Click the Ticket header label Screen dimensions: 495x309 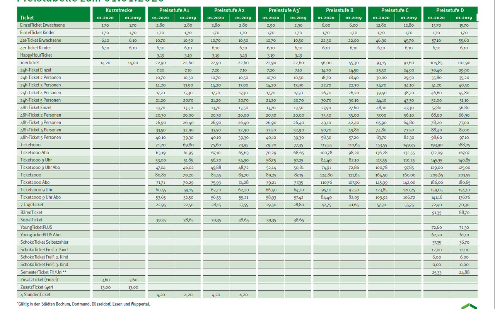[x=27, y=18]
